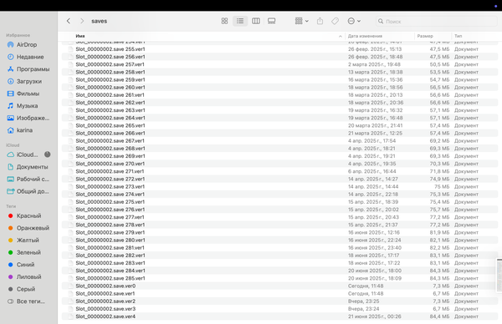Select file Slot_00000002.save 279.ver1
The height and width of the screenshot is (324, 502).
(279, 233)
